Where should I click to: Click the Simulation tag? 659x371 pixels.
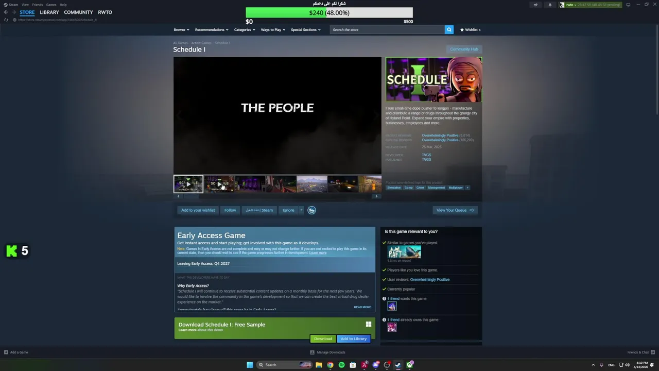click(x=394, y=188)
